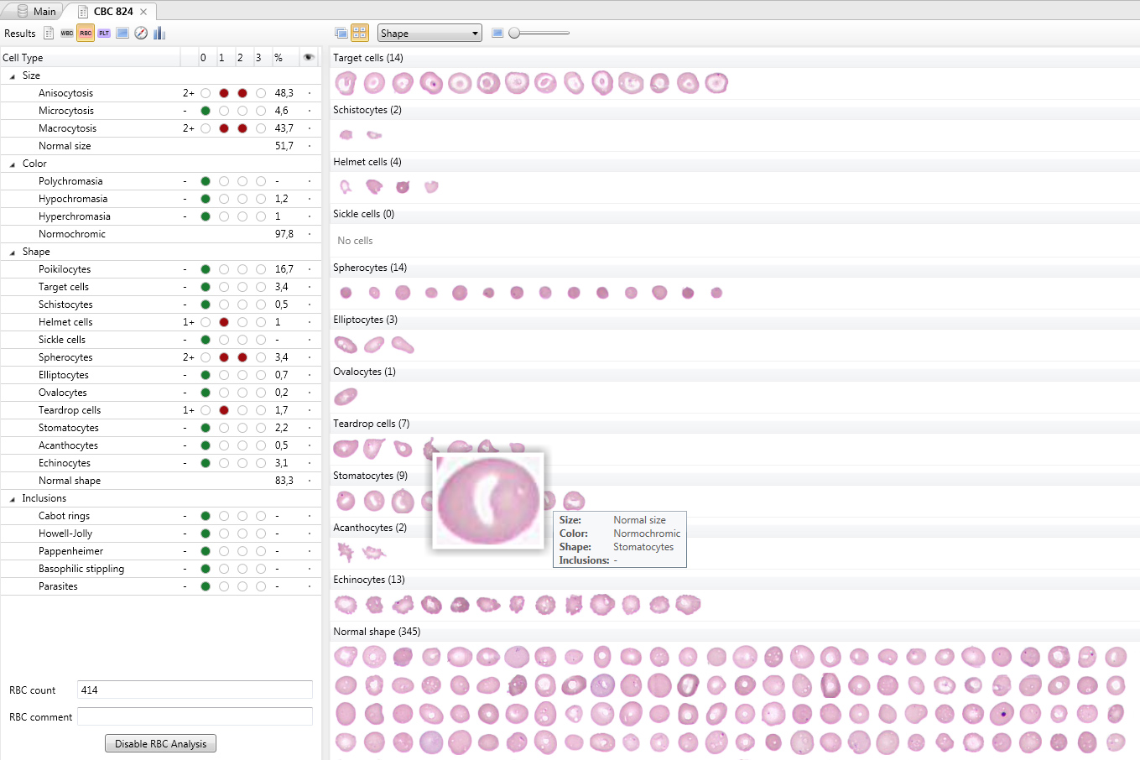Click the first Acanthocytes cell image
Viewport: 1140px width, 760px height.
coord(346,552)
